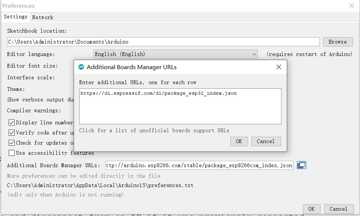
Task: Click into the additional URLs text area
Action: [180, 106]
